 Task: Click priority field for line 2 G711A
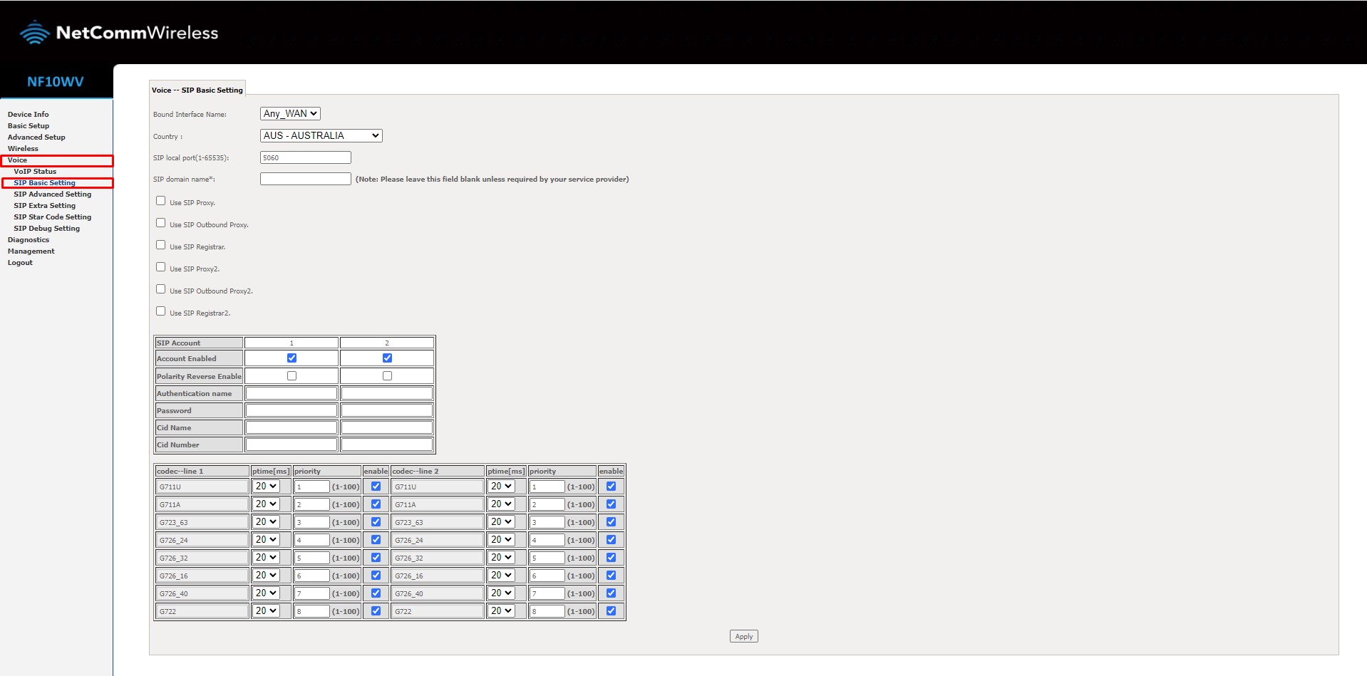click(x=547, y=504)
